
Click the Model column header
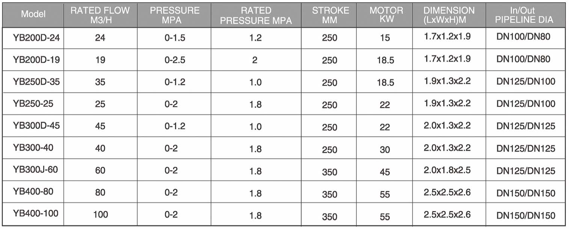click(x=33, y=15)
